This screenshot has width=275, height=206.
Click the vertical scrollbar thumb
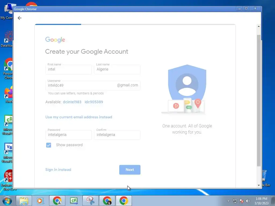(259, 101)
